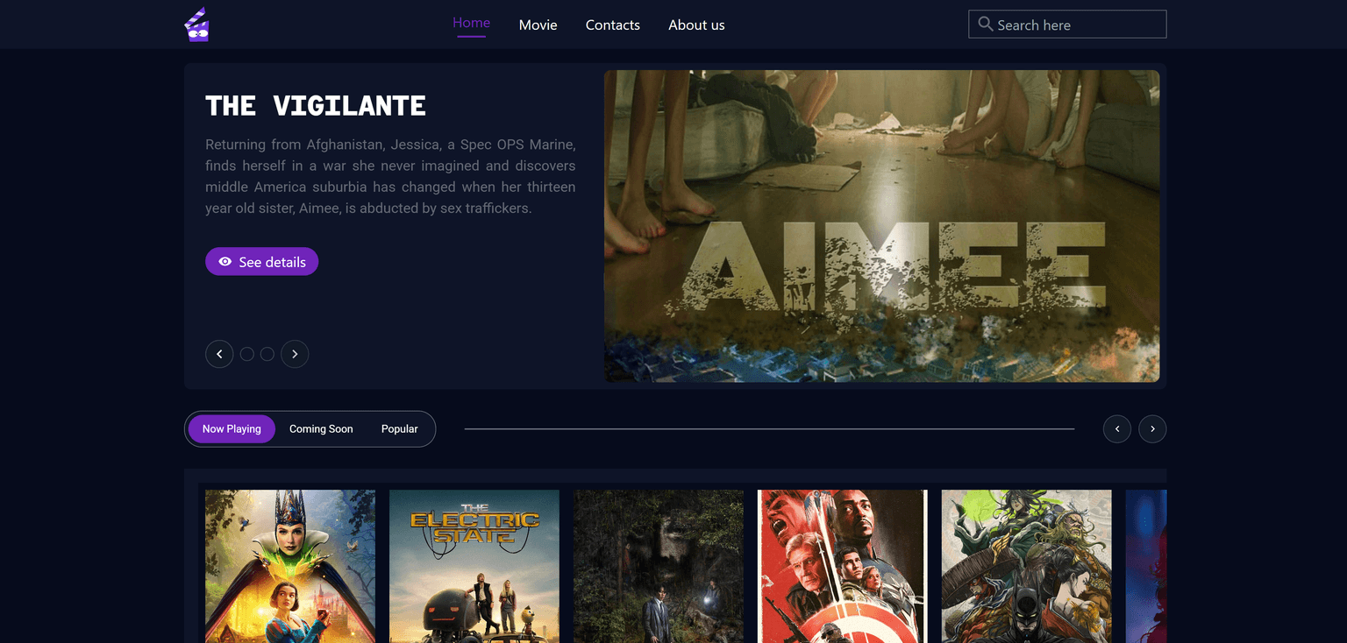Open the Movie nav item

click(538, 25)
